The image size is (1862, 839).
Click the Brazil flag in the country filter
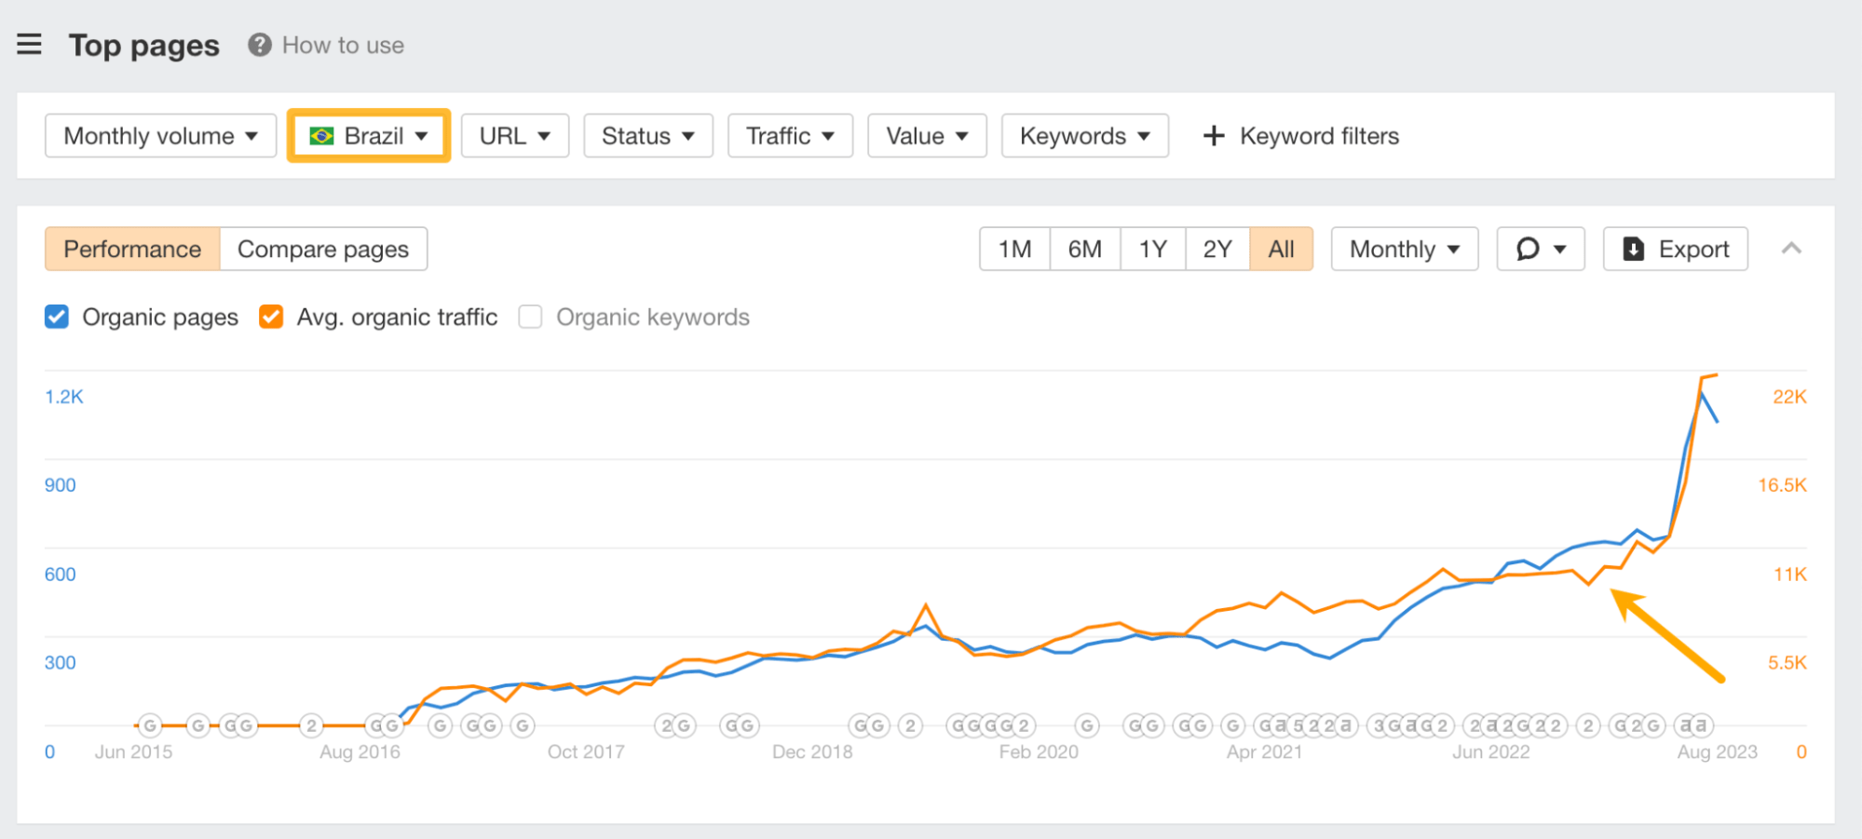tap(322, 135)
